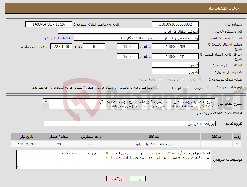Screen dimensions: 247x187
Task: Select the خدمت radio button
Action: pos(182,79)
